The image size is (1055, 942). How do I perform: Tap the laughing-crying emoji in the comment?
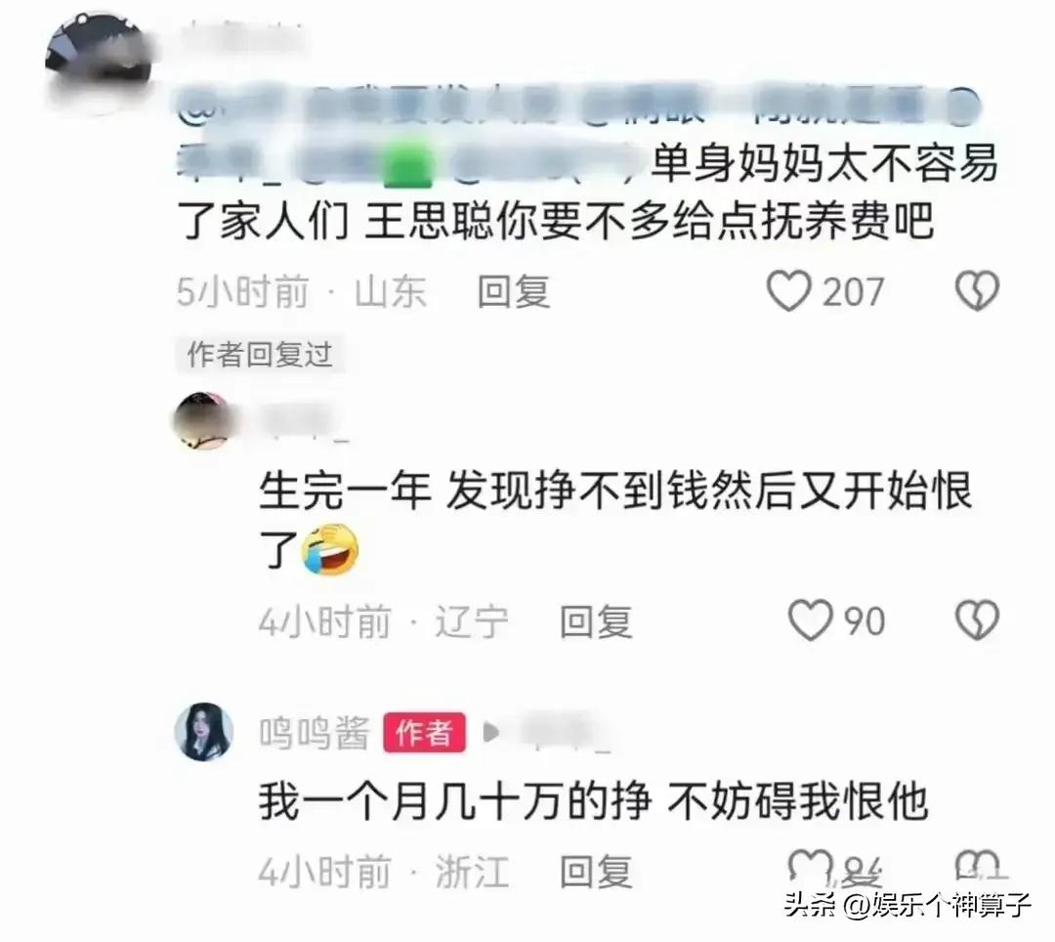(330, 550)
